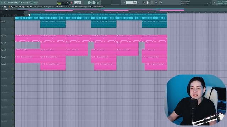Open the Channel rack view icon
This screenshot has width=227, height=127.
[x=152, y=2]
